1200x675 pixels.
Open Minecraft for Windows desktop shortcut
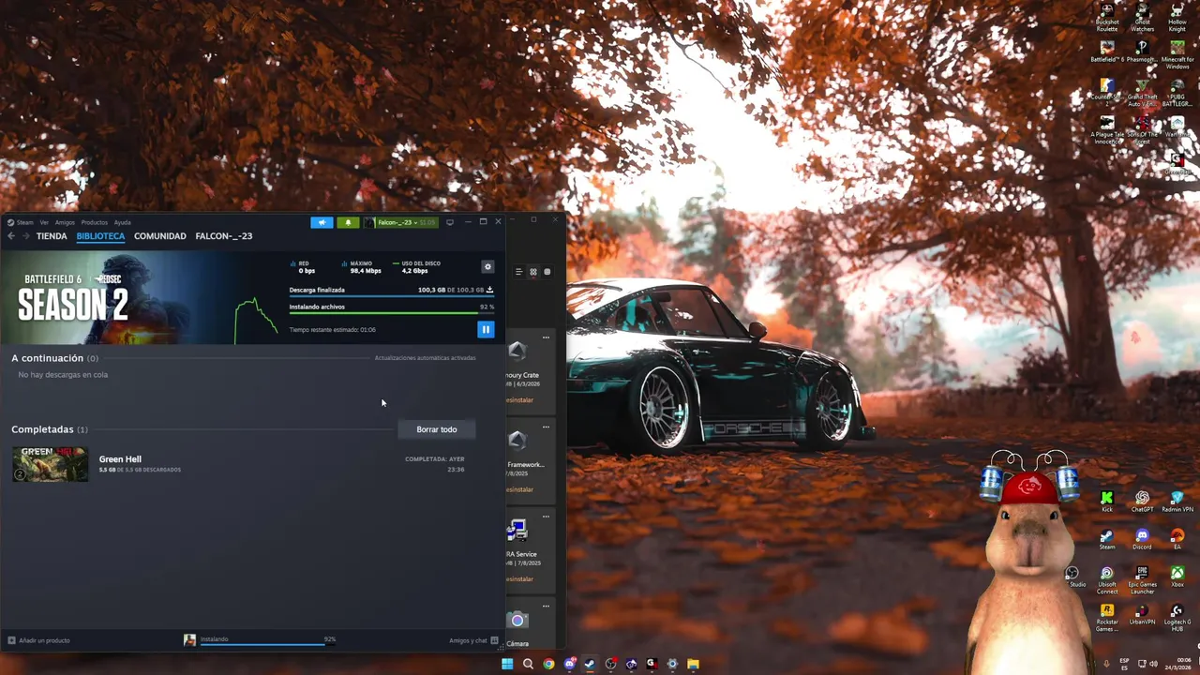pos(1177,53)
